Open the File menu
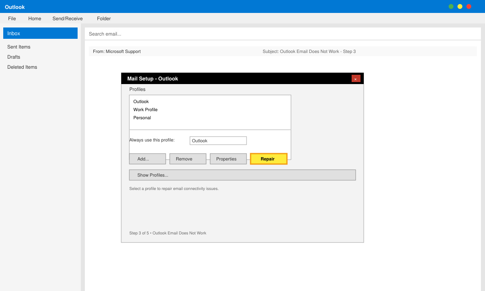Viewport: 485px width, 291px height. coord(12,19)
